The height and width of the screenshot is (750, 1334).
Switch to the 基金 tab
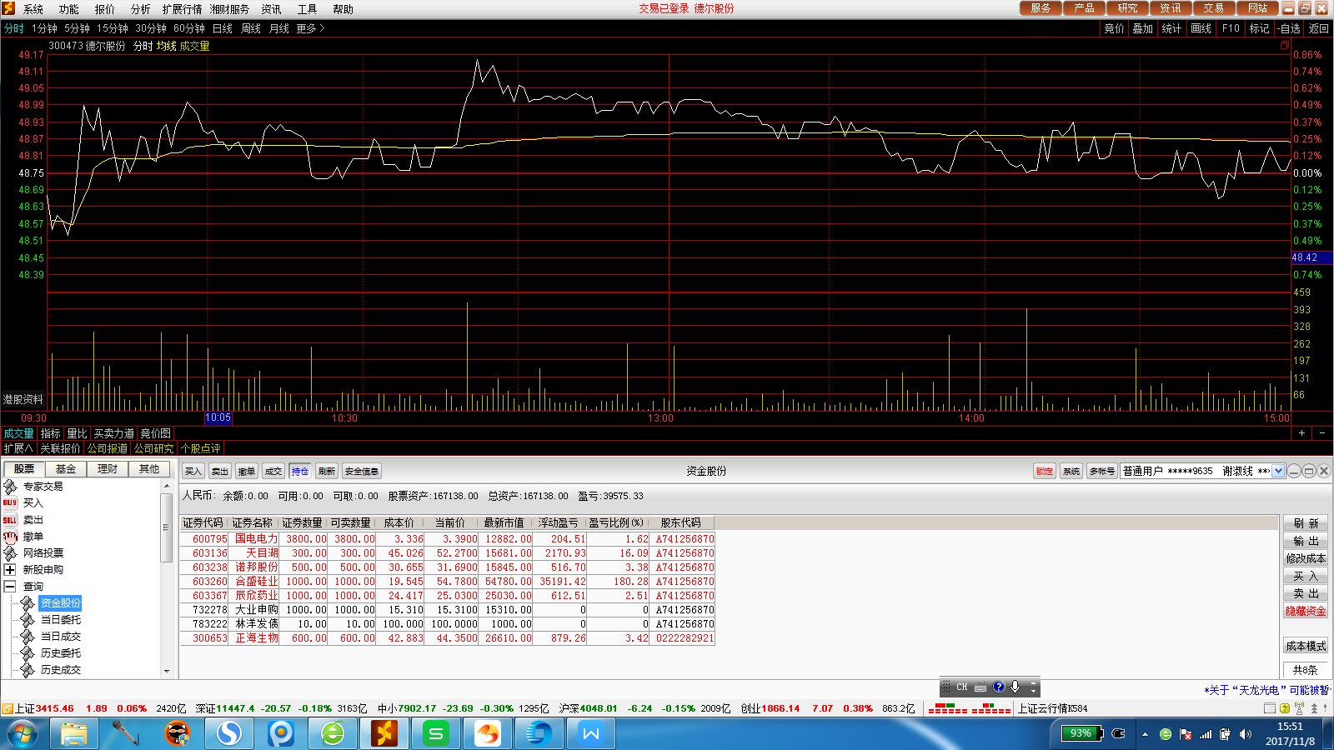tap(66, 469)
